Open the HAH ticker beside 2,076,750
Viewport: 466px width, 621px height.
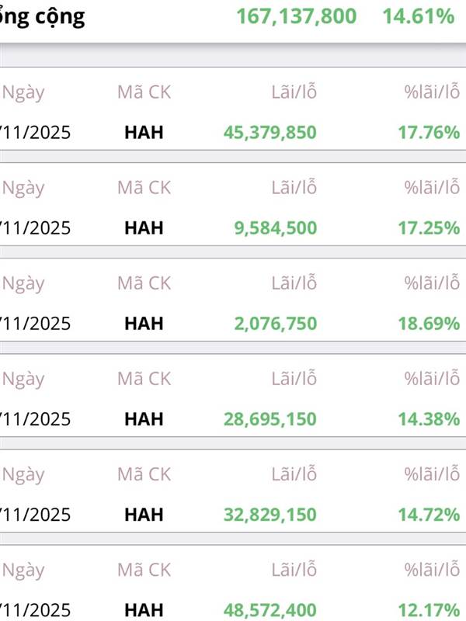144,324
